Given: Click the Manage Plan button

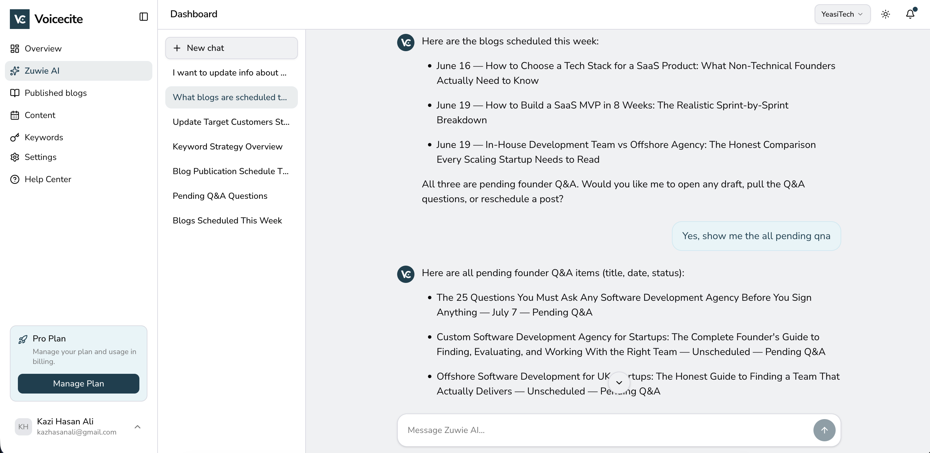Looking at the screenshot, I should pos(78,383).
